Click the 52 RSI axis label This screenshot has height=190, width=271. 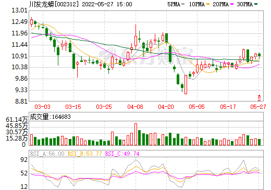click(x=24, y=173)
